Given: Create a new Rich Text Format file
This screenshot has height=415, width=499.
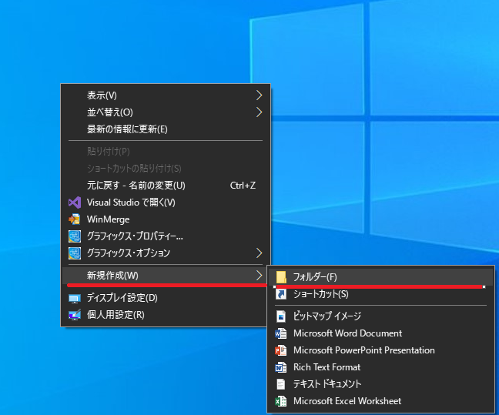Looking at the screenshot, I should (380, 367).
